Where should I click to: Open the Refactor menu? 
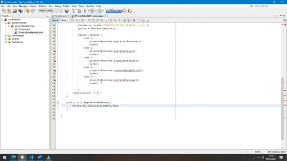click(x=43, y=6)
